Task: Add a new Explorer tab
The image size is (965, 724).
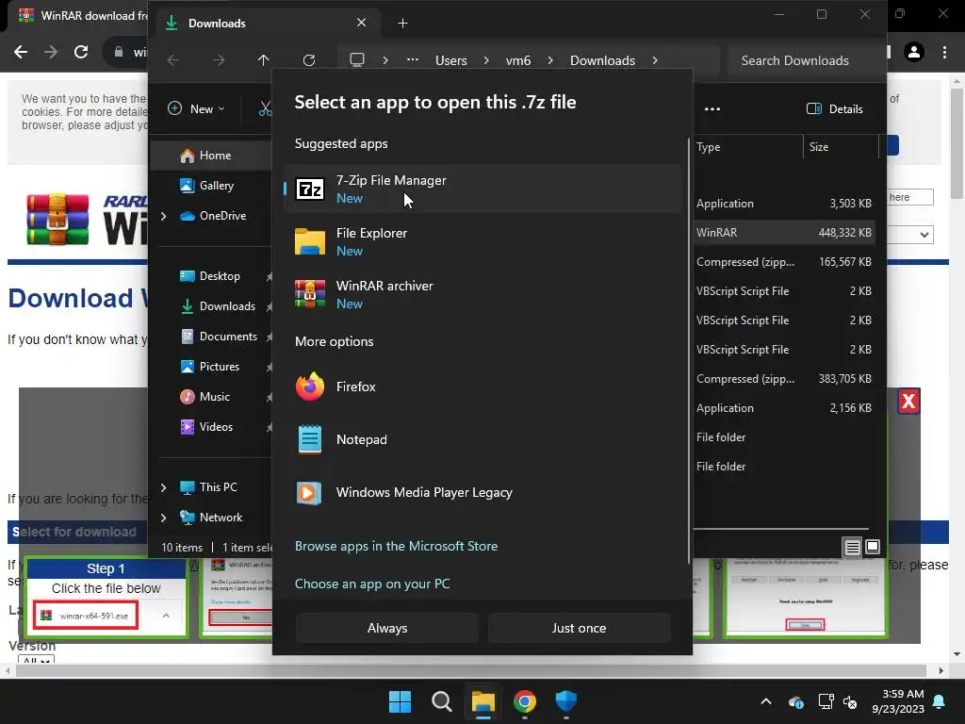Action: pos(402,24)
